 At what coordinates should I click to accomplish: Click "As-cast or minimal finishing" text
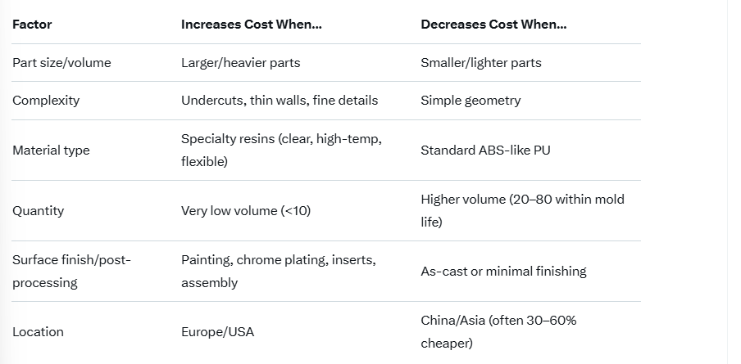click(x=503, y=272)
